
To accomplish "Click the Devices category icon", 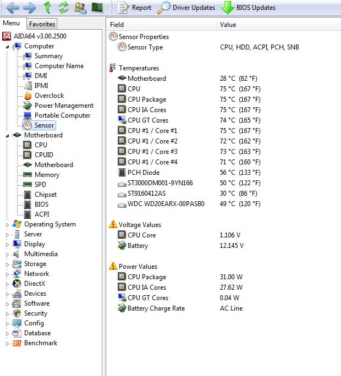I will tap(17, 294).
